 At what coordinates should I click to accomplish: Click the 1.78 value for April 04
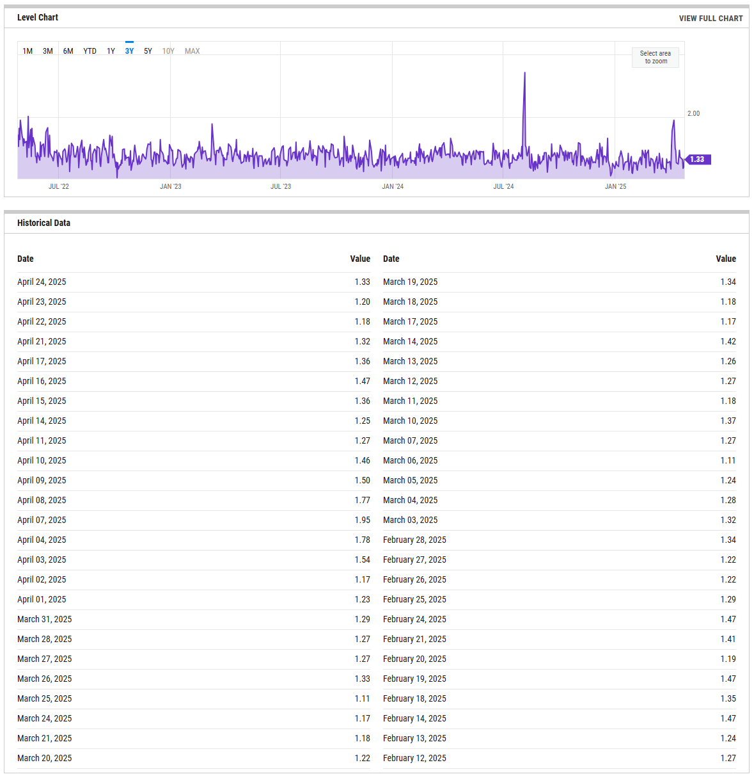[x=363, y=540]
